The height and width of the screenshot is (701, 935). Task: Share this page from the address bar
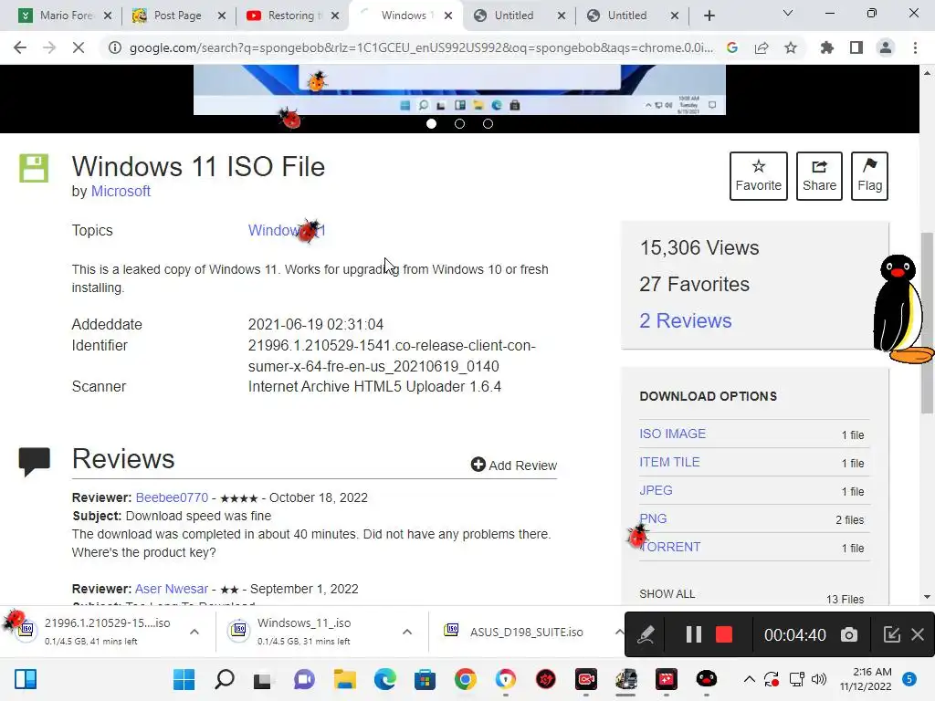point(762,47)
